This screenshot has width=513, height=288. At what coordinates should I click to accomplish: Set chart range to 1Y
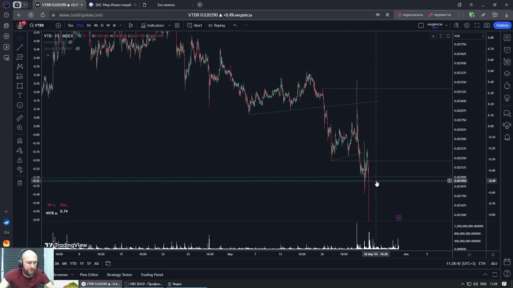(x=82, y=263)
